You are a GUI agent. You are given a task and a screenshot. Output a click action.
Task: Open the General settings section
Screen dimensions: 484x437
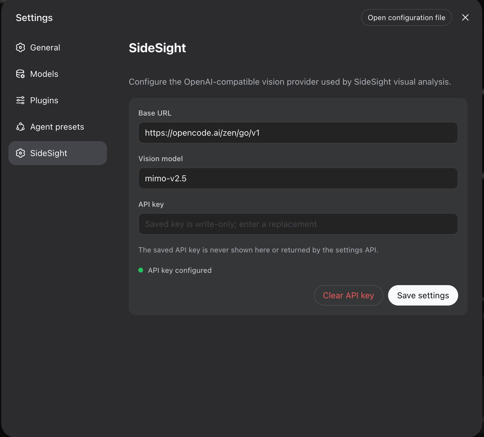[x=58, y=47]
